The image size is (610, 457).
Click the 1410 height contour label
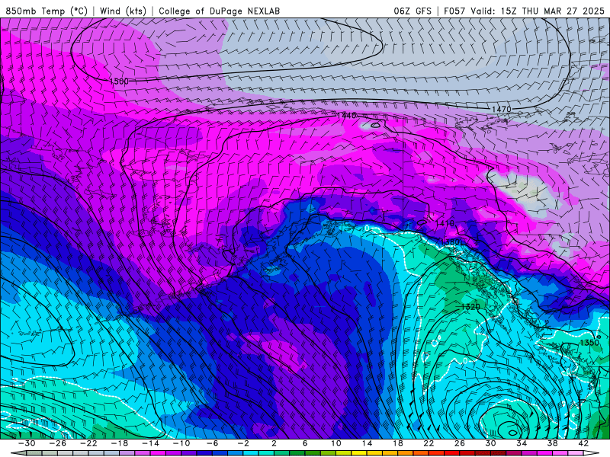[445, 223]
